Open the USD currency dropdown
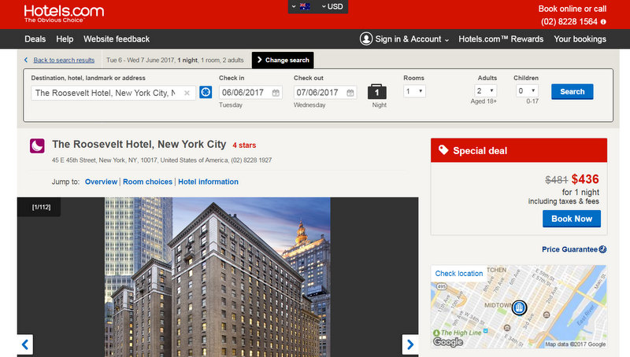 click(x=332, y=6)
